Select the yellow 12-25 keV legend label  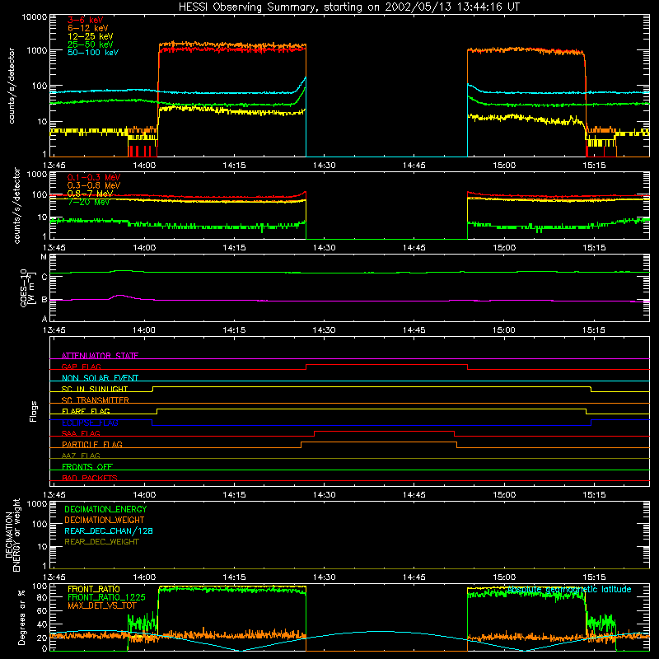pos(91,36)
